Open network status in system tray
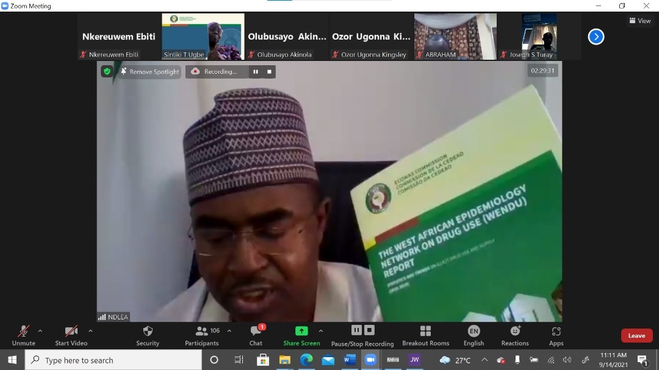This screenshot has width=659, height=370. [551, 360]
